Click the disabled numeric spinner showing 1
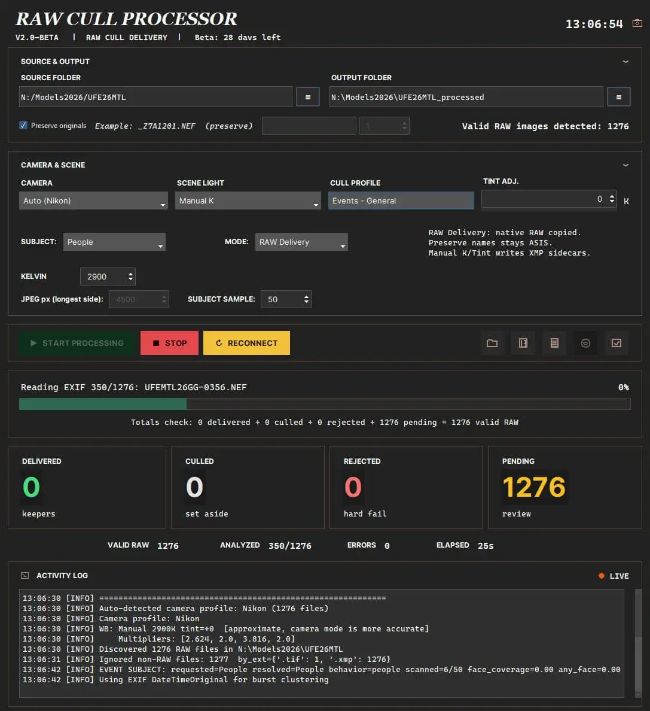 [x=384, y=126]
